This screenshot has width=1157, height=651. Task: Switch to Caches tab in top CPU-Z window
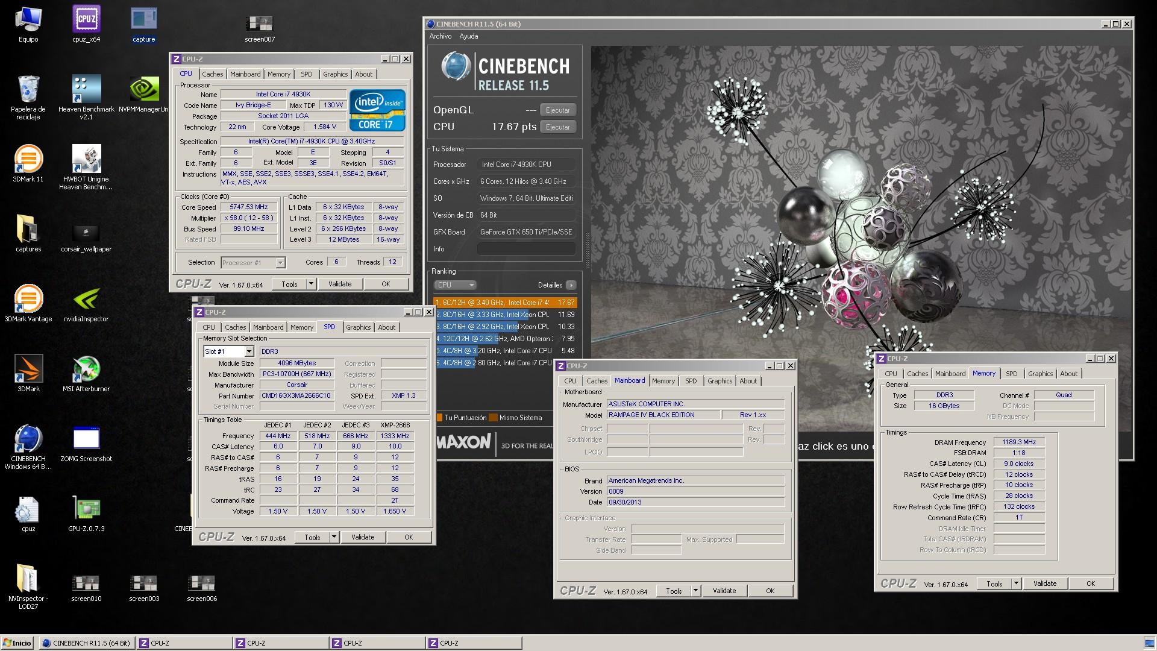click(213, 74)
